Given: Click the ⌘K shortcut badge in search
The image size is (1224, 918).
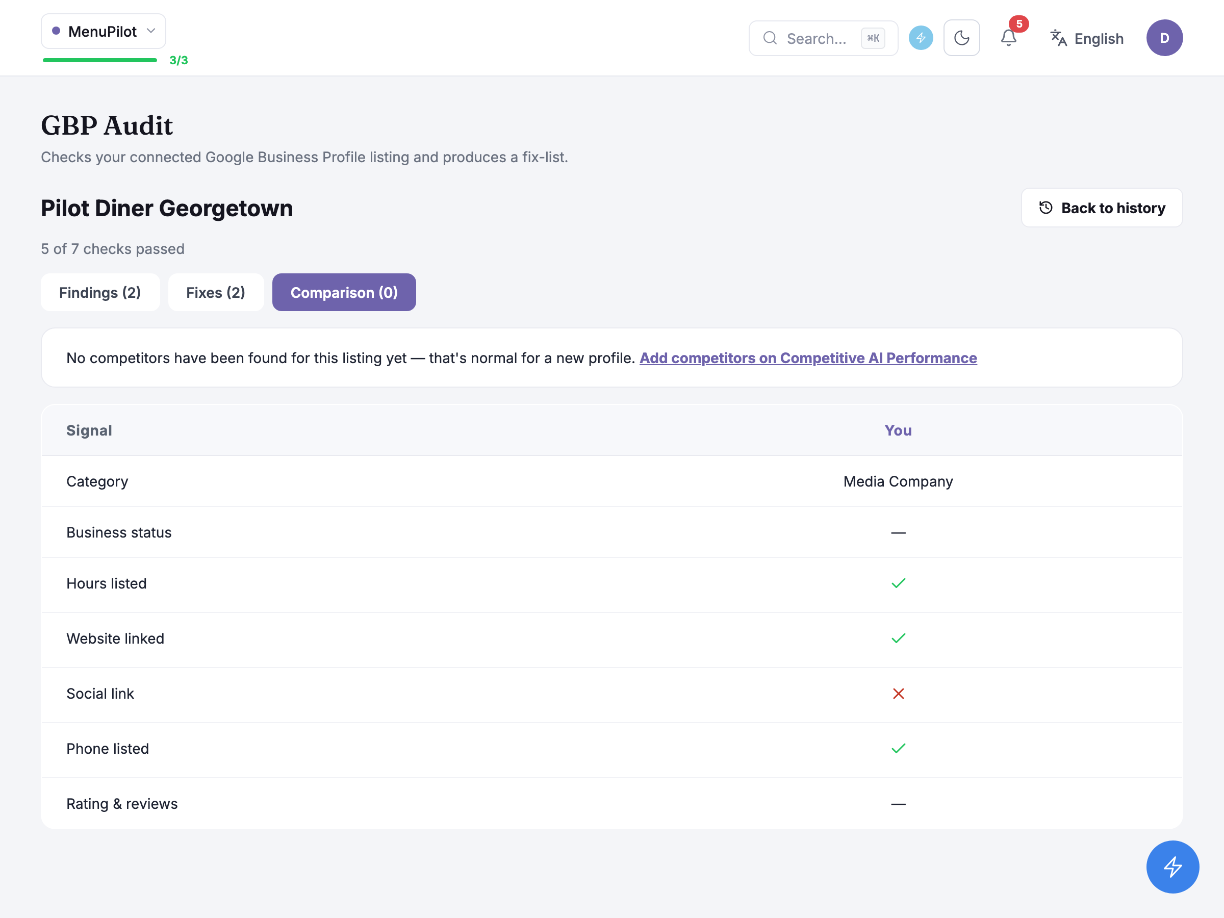Looking at the screenshot, I should [873, 38].
